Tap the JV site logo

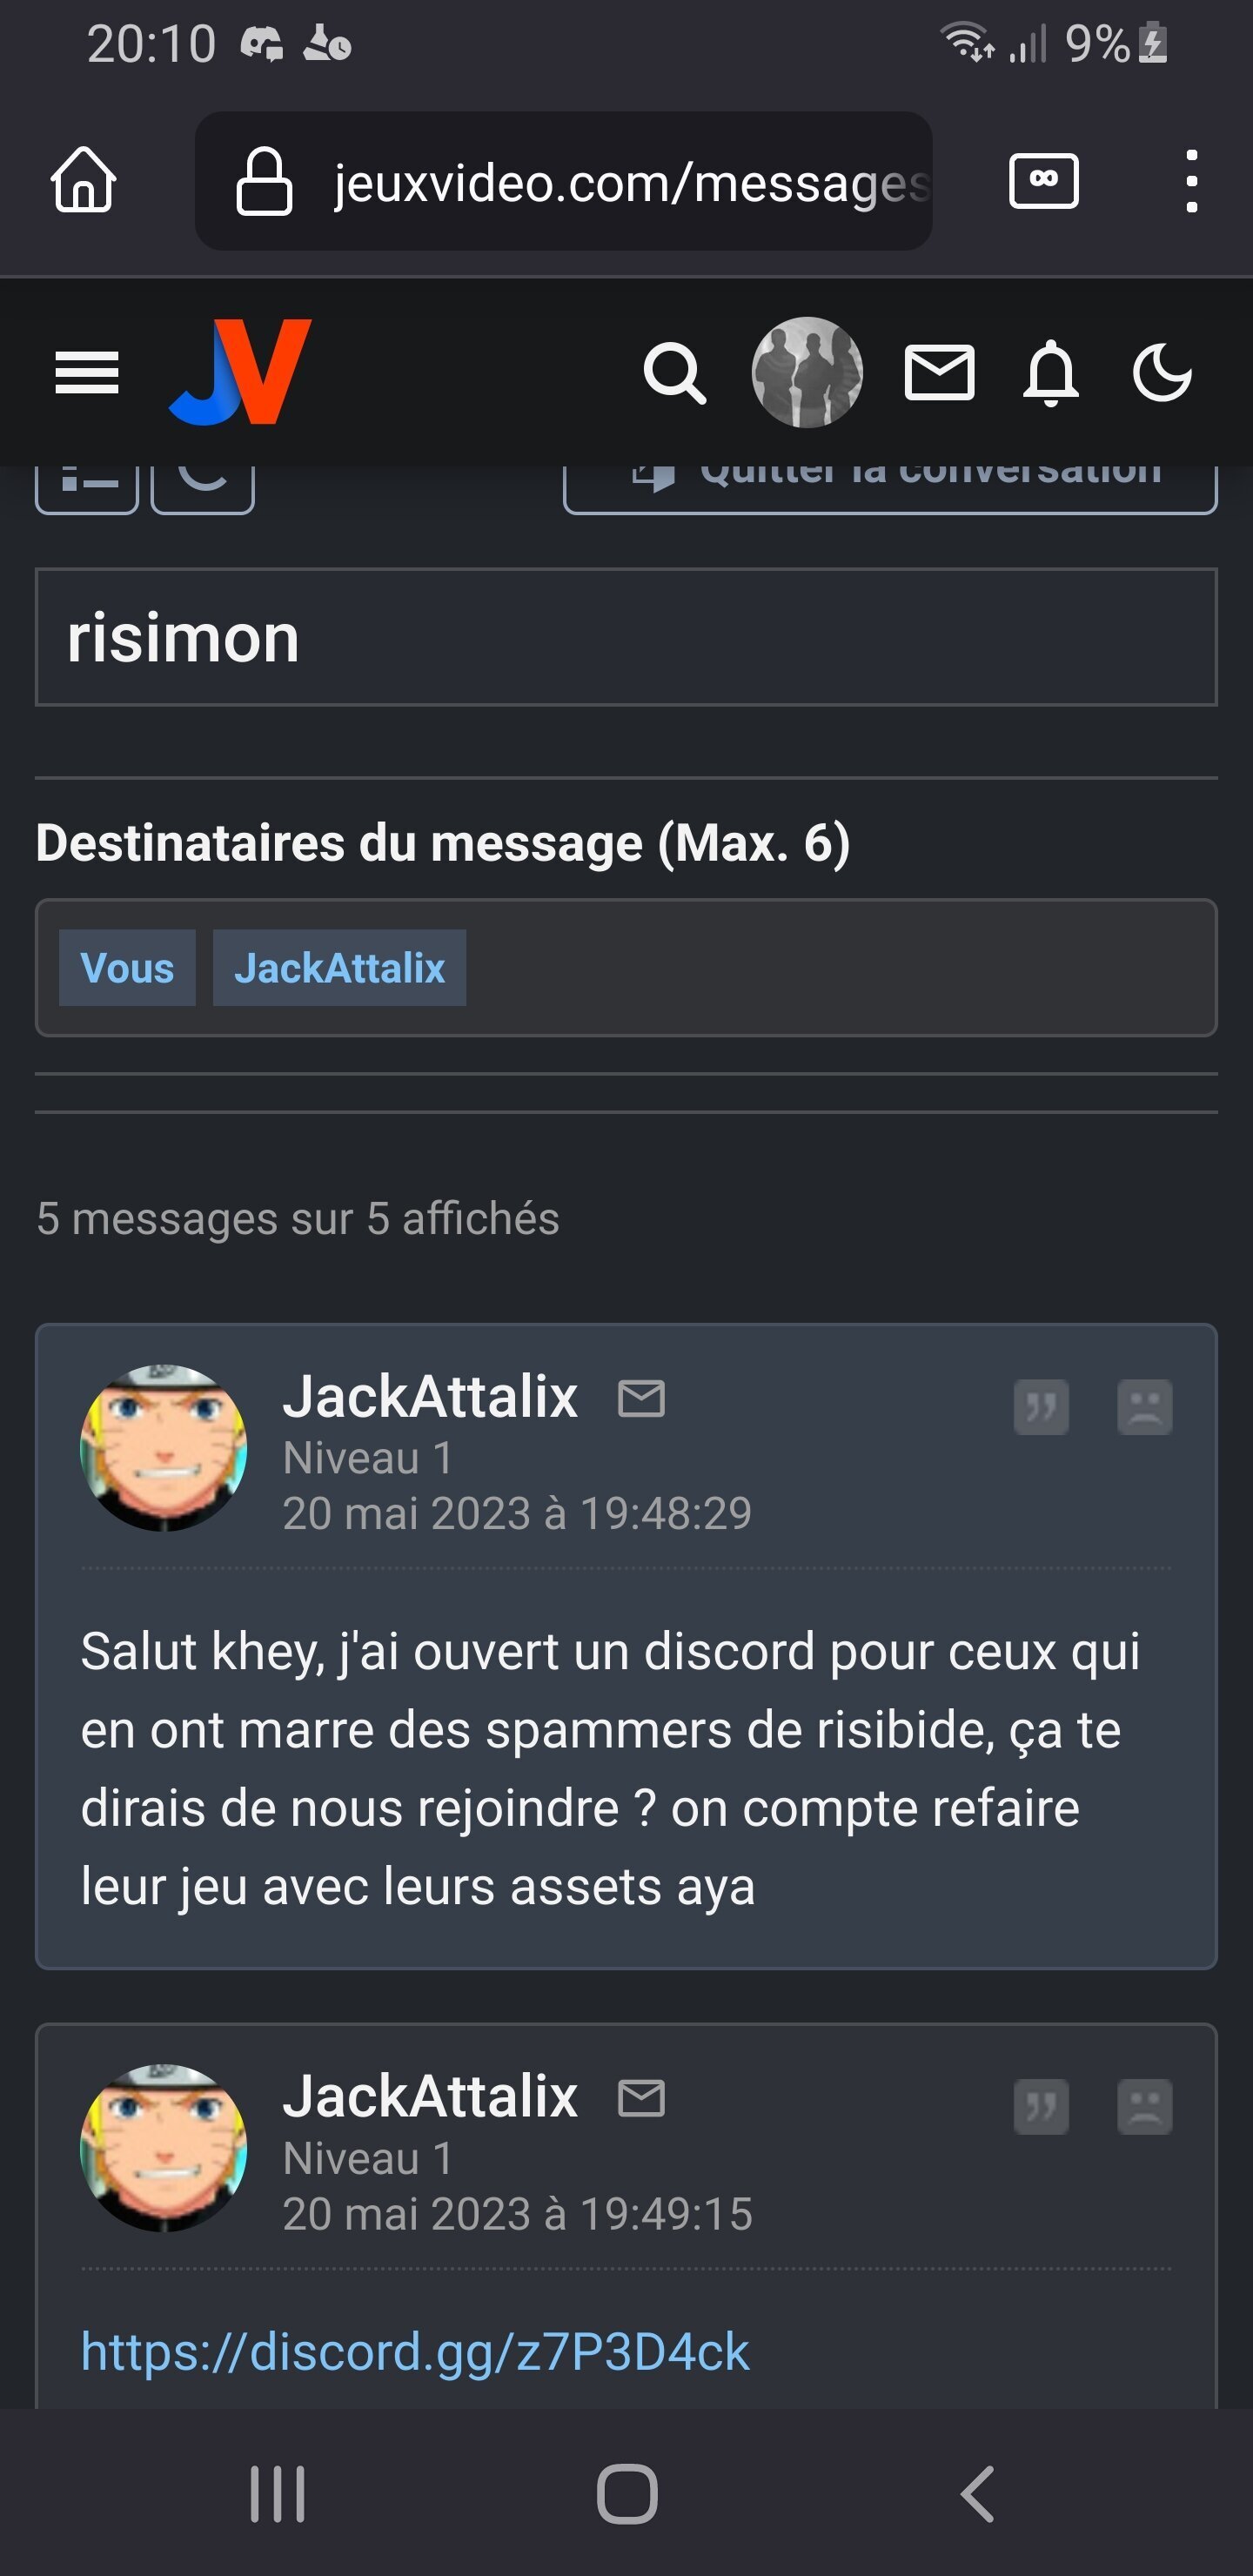click(240, 372)
